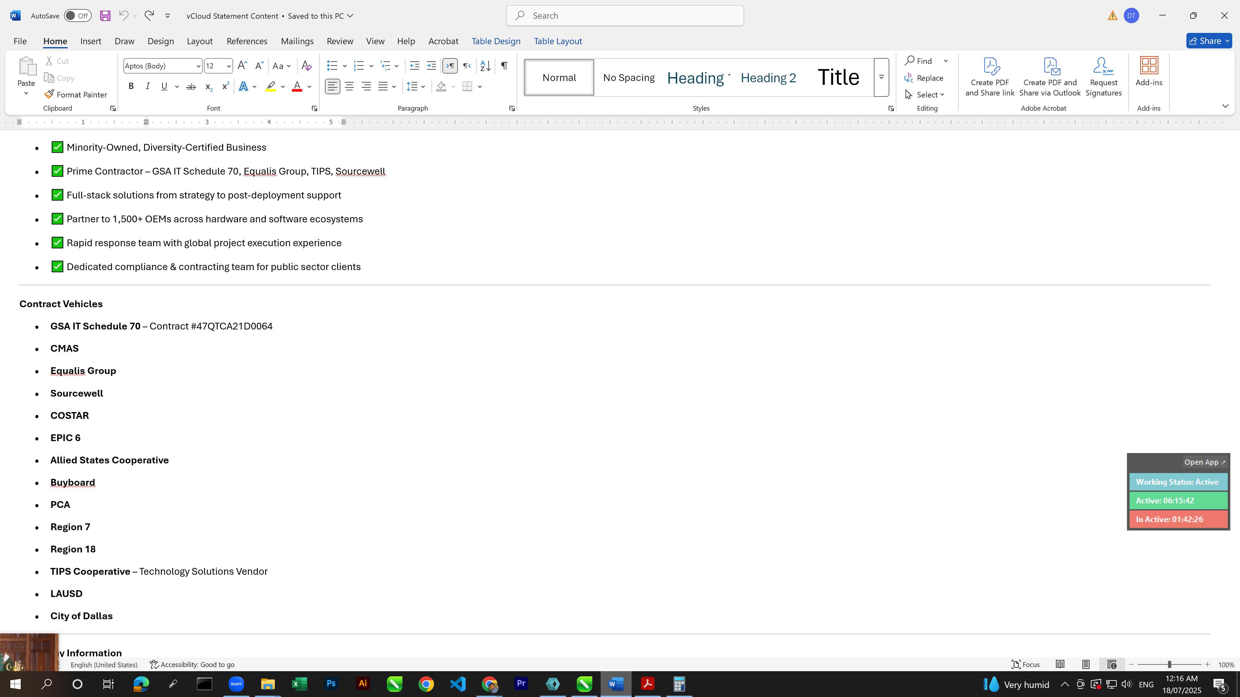
Task: Toggle Web Layout view in status bar
Action: pos(1112,664)
